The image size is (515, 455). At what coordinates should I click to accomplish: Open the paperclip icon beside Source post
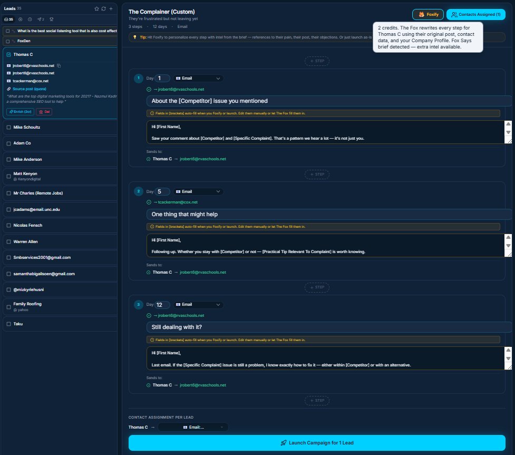click(8, 89)
